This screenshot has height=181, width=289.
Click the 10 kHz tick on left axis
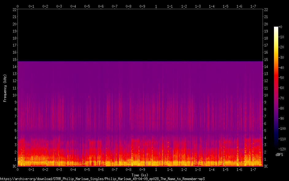pos(14,95)
